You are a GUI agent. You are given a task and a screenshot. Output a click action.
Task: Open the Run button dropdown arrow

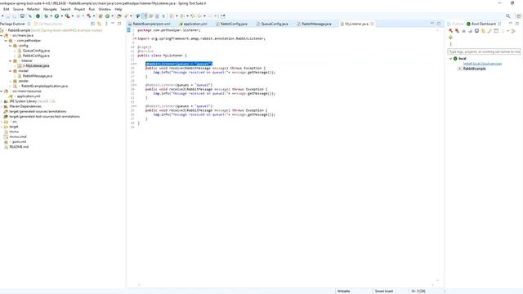click(61, 16)
